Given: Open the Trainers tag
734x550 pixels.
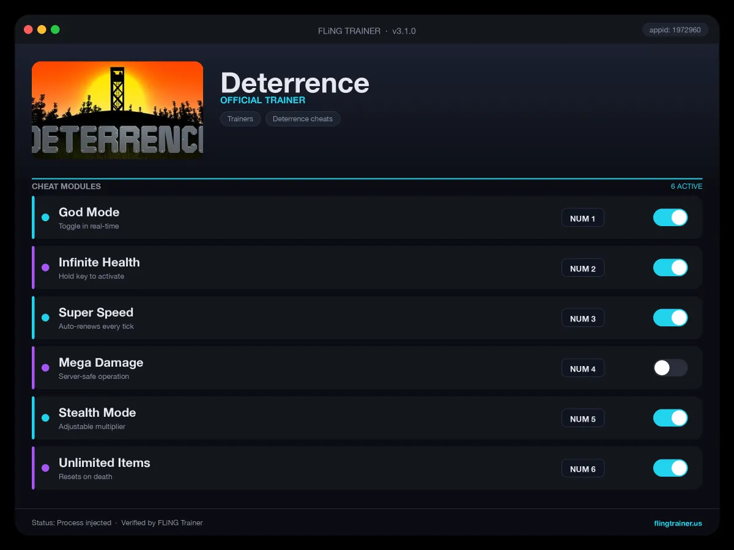Looking at the screenshot, I should click(240, 119).
